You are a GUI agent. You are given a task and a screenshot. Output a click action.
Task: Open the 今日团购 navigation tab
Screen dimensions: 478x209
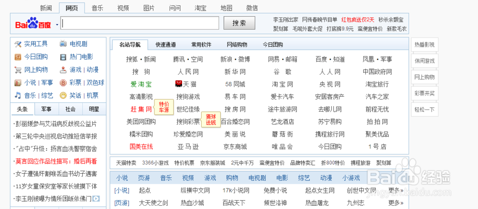273,45
